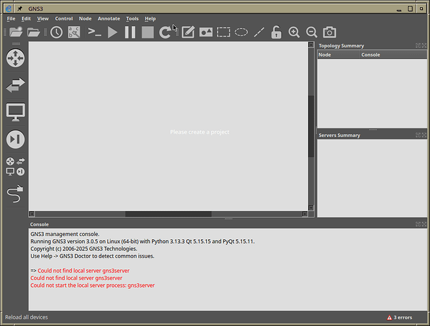Open the Control menu
This screenshot has width=430, height=326.
point(64,19)
